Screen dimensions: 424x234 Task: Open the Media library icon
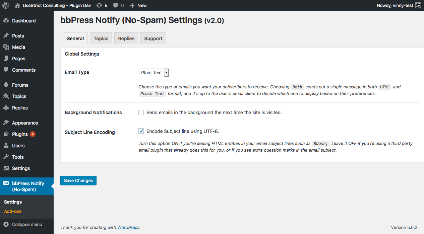[x=6, y=47]
